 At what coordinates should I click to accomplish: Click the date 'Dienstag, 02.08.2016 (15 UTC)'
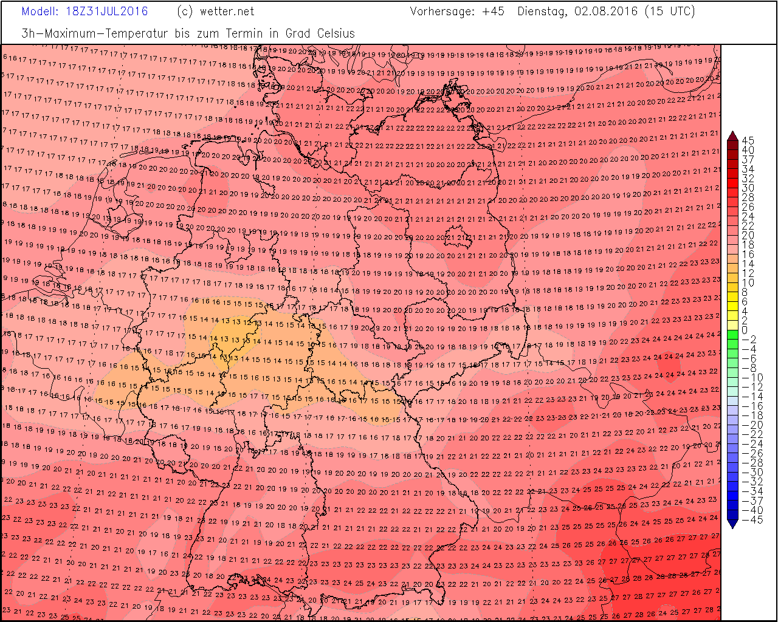606,12
